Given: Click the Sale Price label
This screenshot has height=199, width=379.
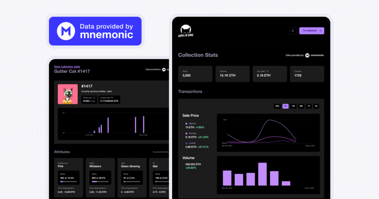Looking at the screenshot, I should [x=191, y=115].
